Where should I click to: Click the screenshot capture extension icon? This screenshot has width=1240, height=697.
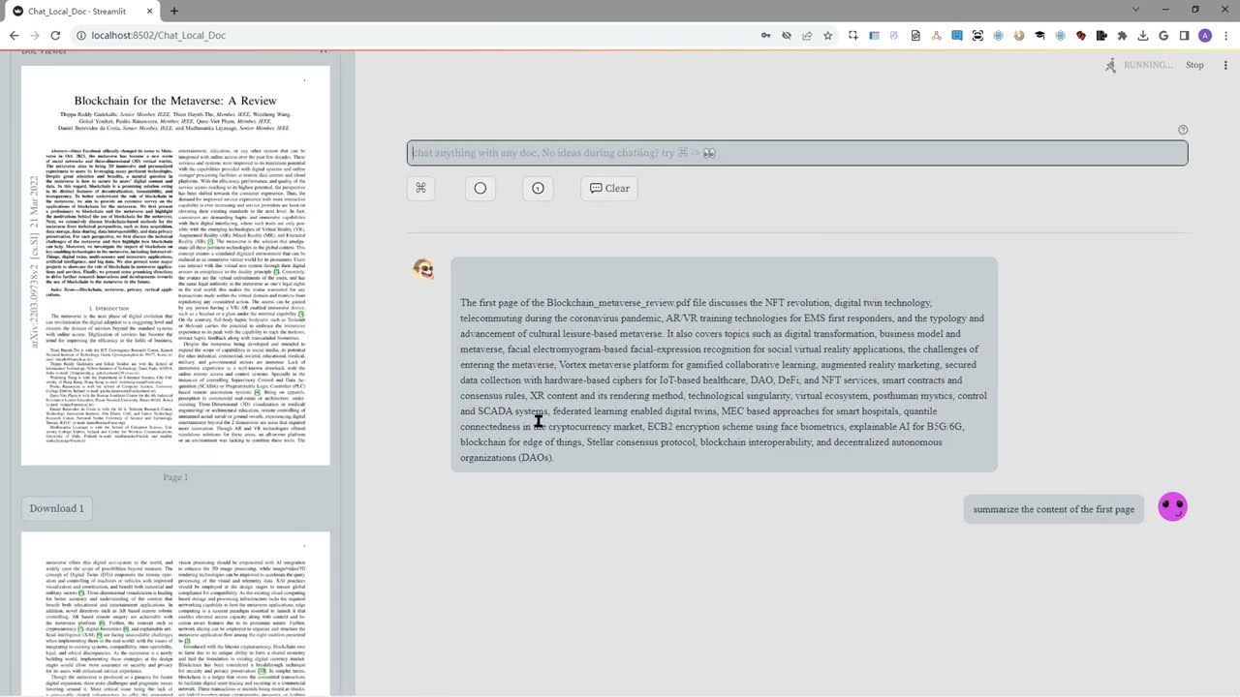[x=852, y=36]
